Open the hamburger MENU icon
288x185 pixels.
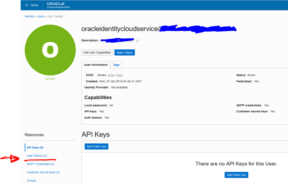[27, 5]
